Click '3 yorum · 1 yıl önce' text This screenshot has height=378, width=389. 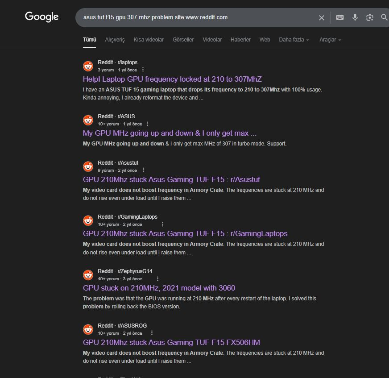pos(117,70)
